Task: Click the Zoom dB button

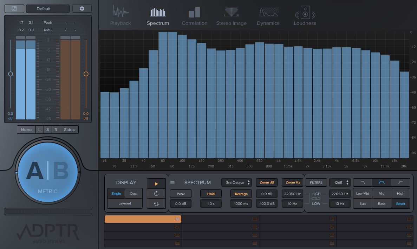Action: click(267, 182)
